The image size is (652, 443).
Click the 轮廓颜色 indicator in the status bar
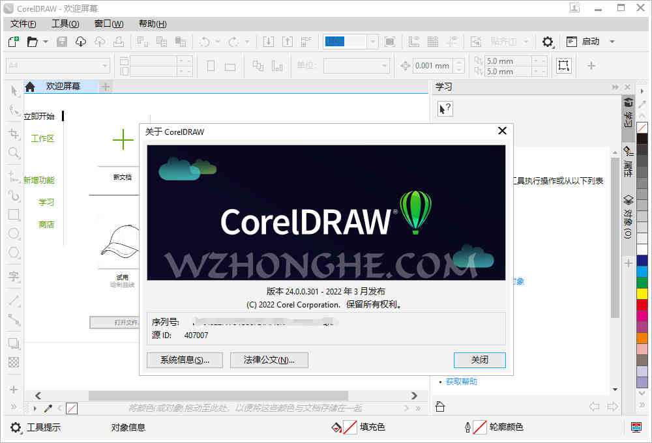point(480,428)
